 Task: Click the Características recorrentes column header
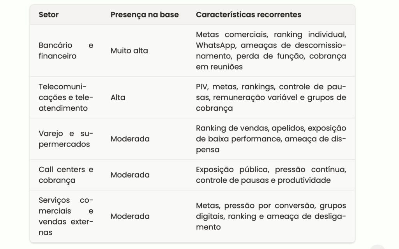pos(248,15)
